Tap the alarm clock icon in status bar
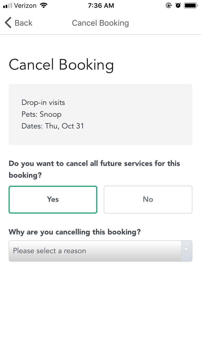 pos(178,5)
